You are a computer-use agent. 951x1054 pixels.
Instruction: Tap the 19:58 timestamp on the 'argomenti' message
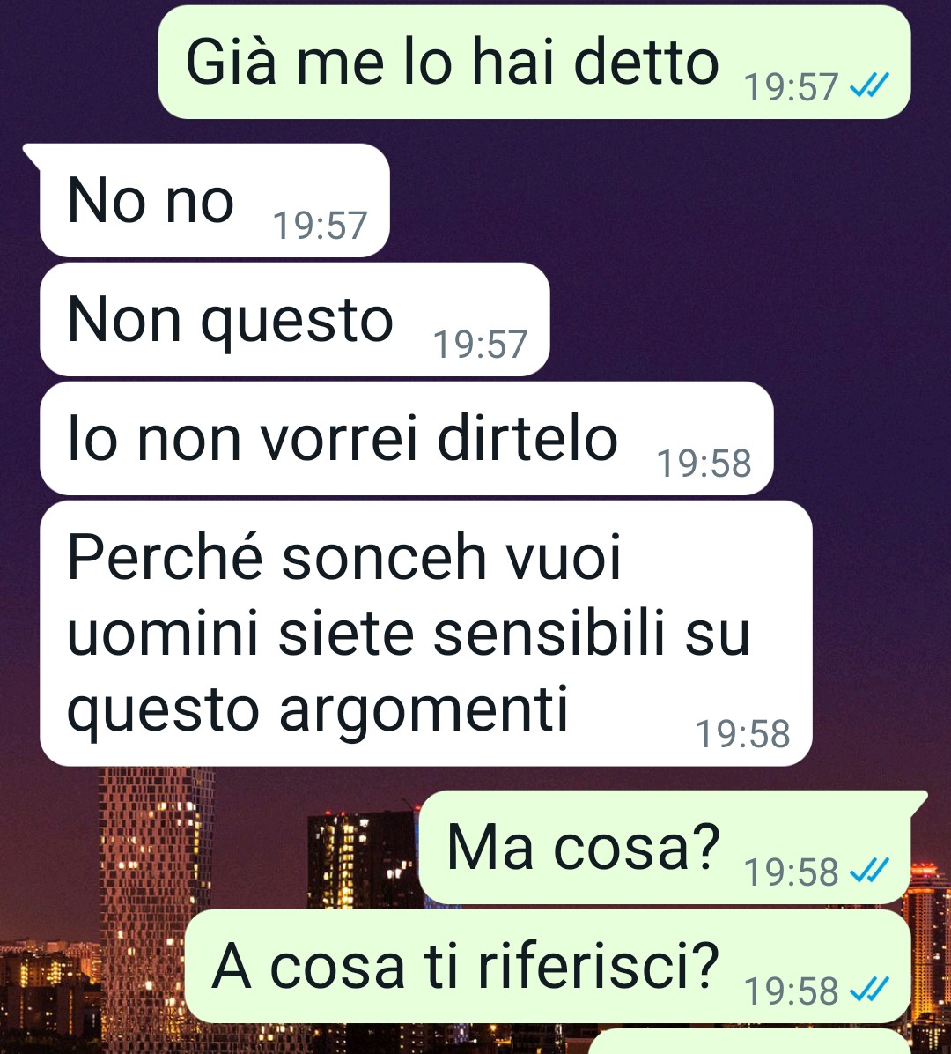coord(743,733)
